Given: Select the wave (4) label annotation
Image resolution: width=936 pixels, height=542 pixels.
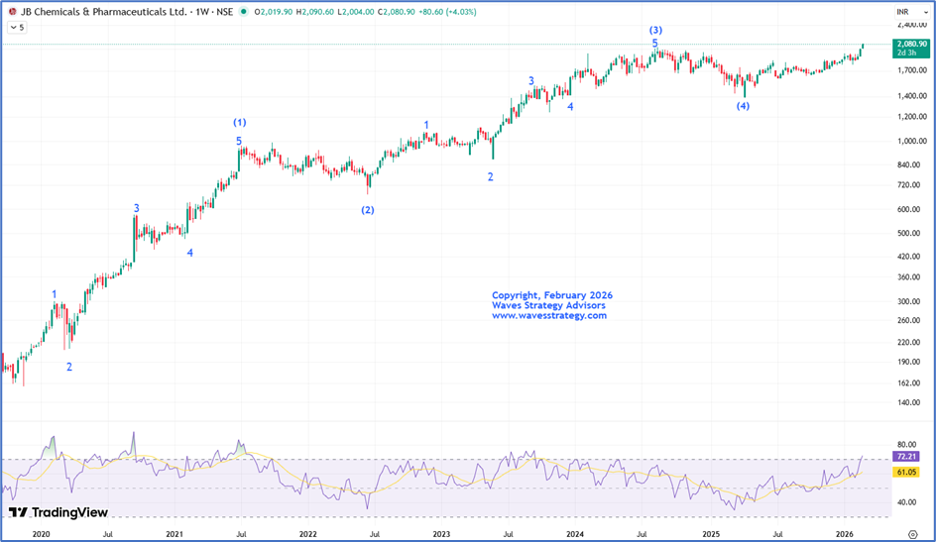Looking at the screenshot, I should pyautogui.click(x=743, y=106).
